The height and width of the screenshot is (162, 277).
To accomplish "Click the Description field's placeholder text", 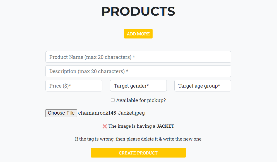I will click(89, 71).
